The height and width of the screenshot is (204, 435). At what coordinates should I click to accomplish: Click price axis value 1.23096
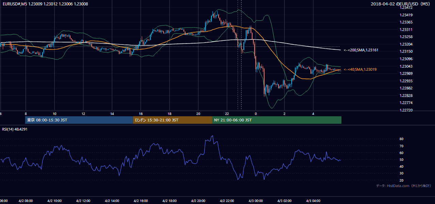click(x=406, y=59)
